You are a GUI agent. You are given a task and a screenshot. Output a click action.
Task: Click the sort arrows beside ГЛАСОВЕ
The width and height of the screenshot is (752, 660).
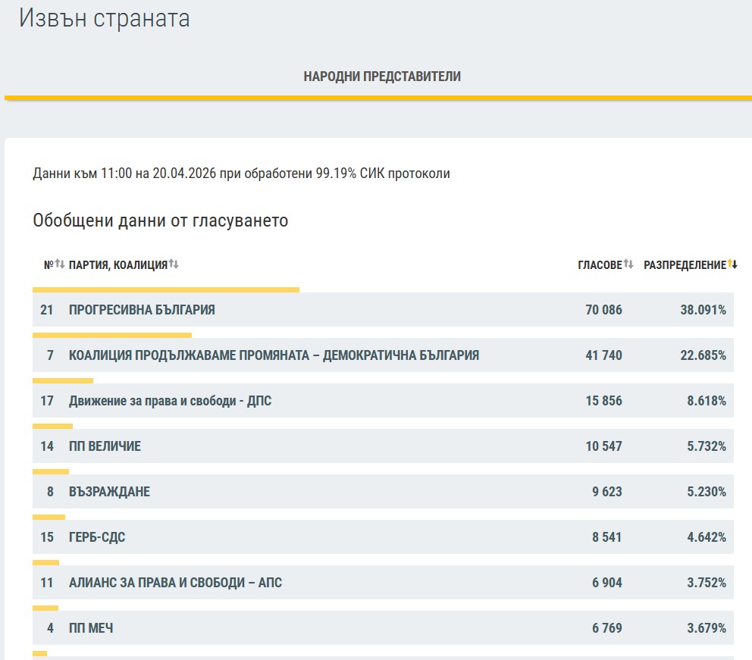pos(628,264)
